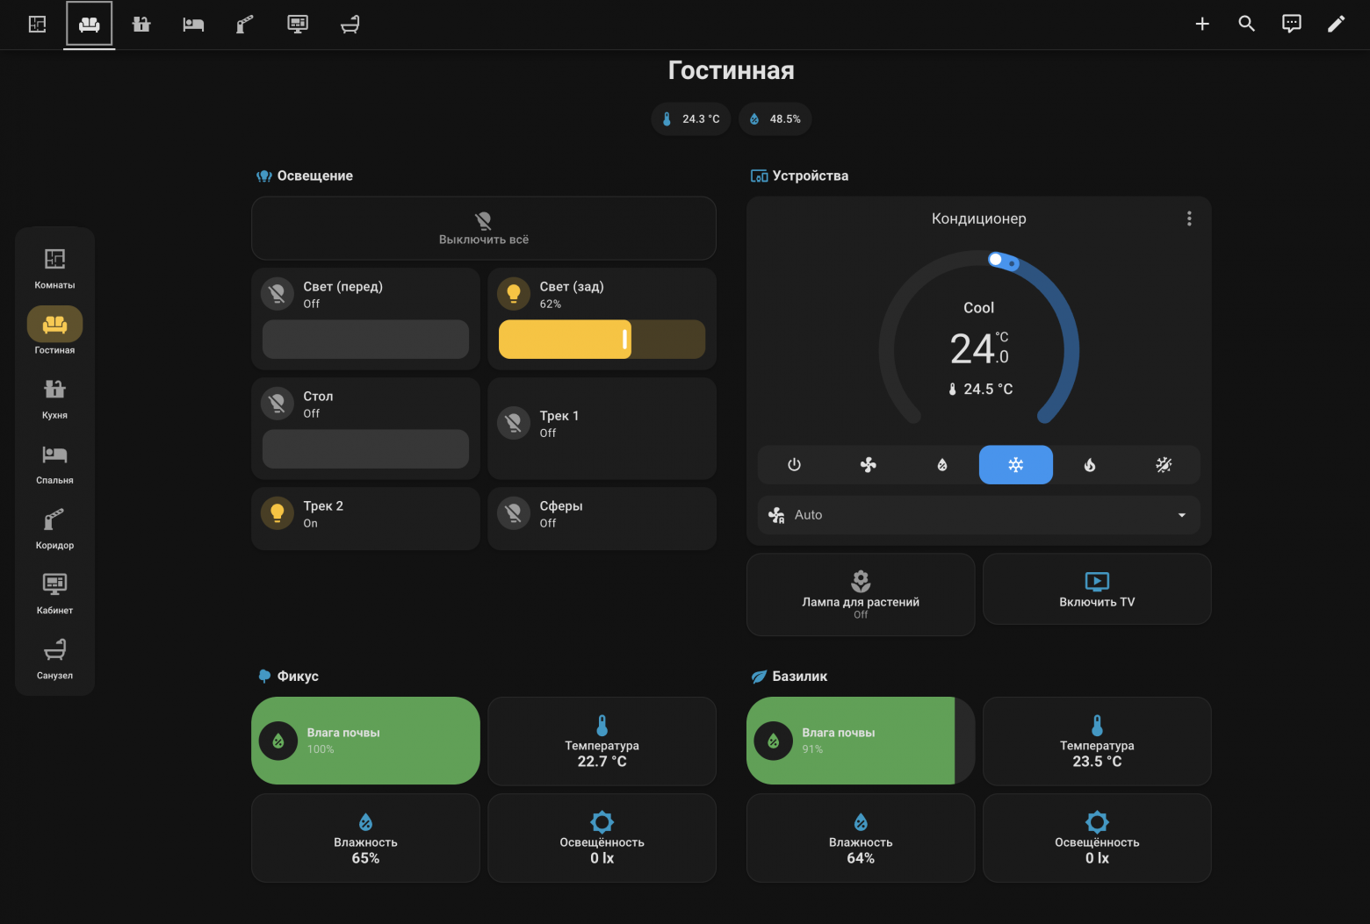
Task: Open the Спальня sidebar tab
Action: click(x=54, y=463)
